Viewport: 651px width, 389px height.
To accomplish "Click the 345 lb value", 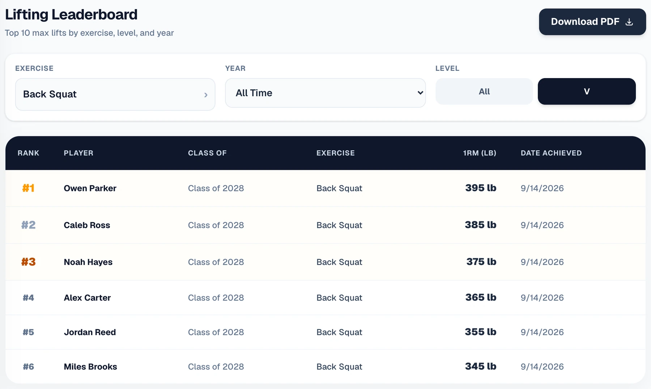I will coord(481,366).
